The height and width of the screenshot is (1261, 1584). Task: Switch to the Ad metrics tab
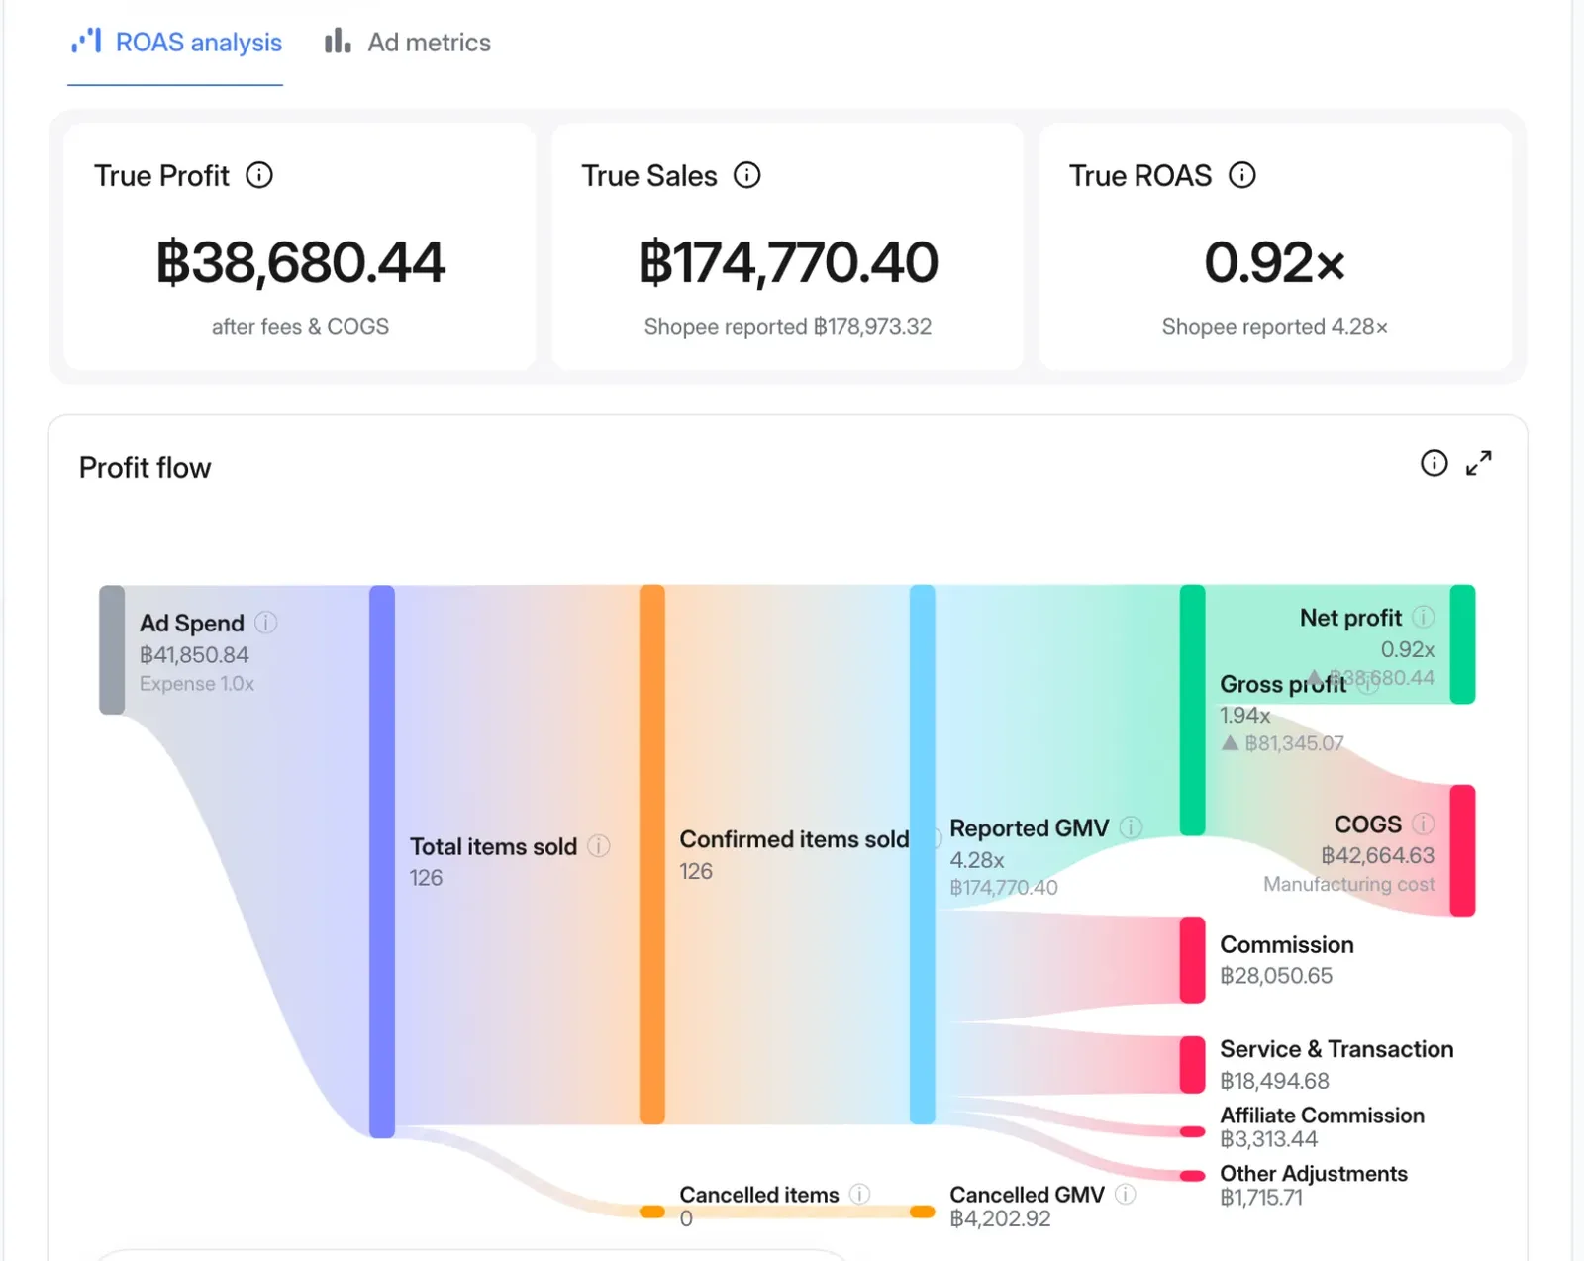coord(408,43)
